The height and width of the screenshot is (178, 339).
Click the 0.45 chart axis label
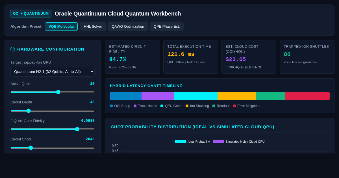(115, 151)
